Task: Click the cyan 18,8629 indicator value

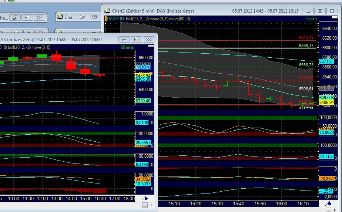Action: click(x=326, y=132)
